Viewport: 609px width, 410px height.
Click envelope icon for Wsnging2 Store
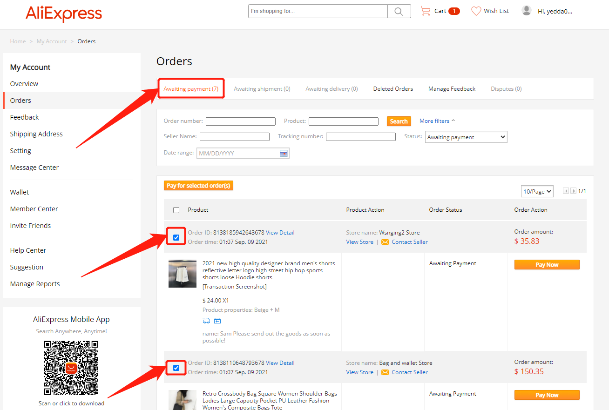click(385, 242)
